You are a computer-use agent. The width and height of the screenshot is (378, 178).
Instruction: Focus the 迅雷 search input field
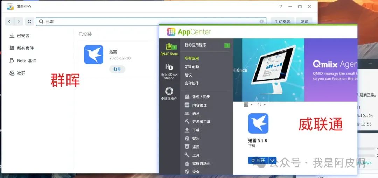pos(151,21)
